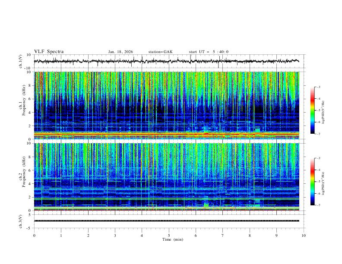342x264 pixels.
Task: Click the "2" kHz tick on ch.2 frequency axis
Action: pyautogui.click(x=30, y=197)
